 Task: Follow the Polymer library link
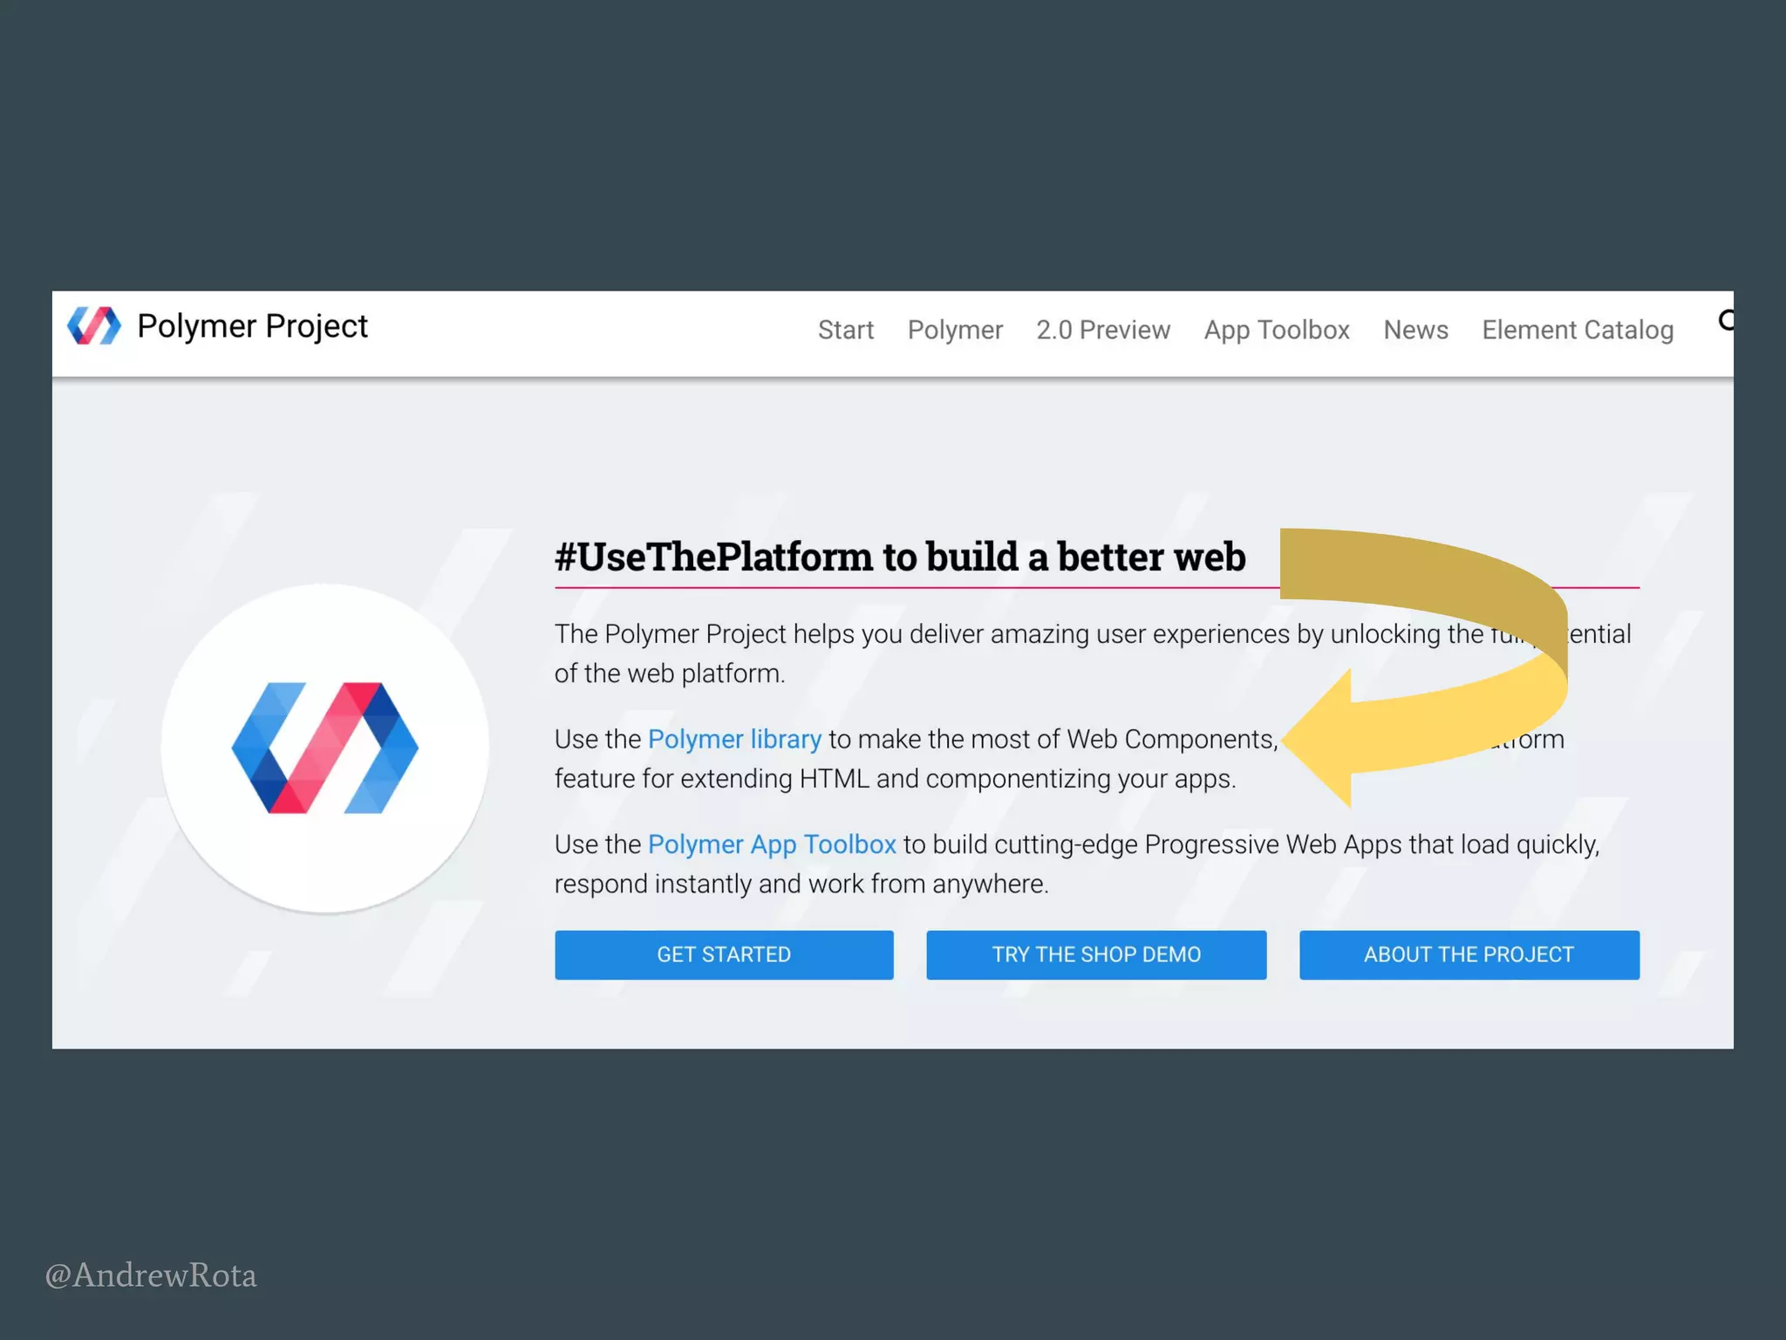pos(734,739)
